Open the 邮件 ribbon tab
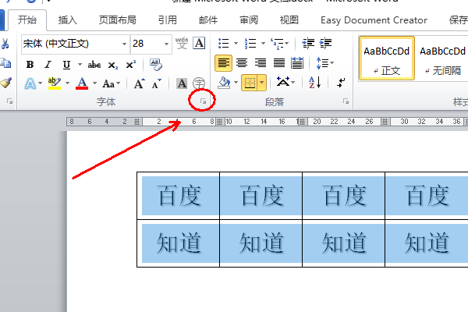The image size is (468, 312). (x=208, y=20)
